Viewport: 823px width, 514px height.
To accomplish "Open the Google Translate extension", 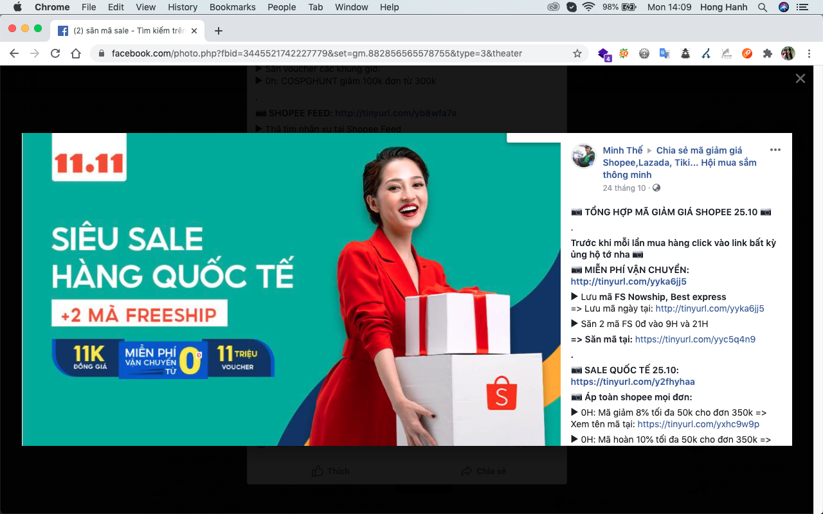I will tap(665, 53).
